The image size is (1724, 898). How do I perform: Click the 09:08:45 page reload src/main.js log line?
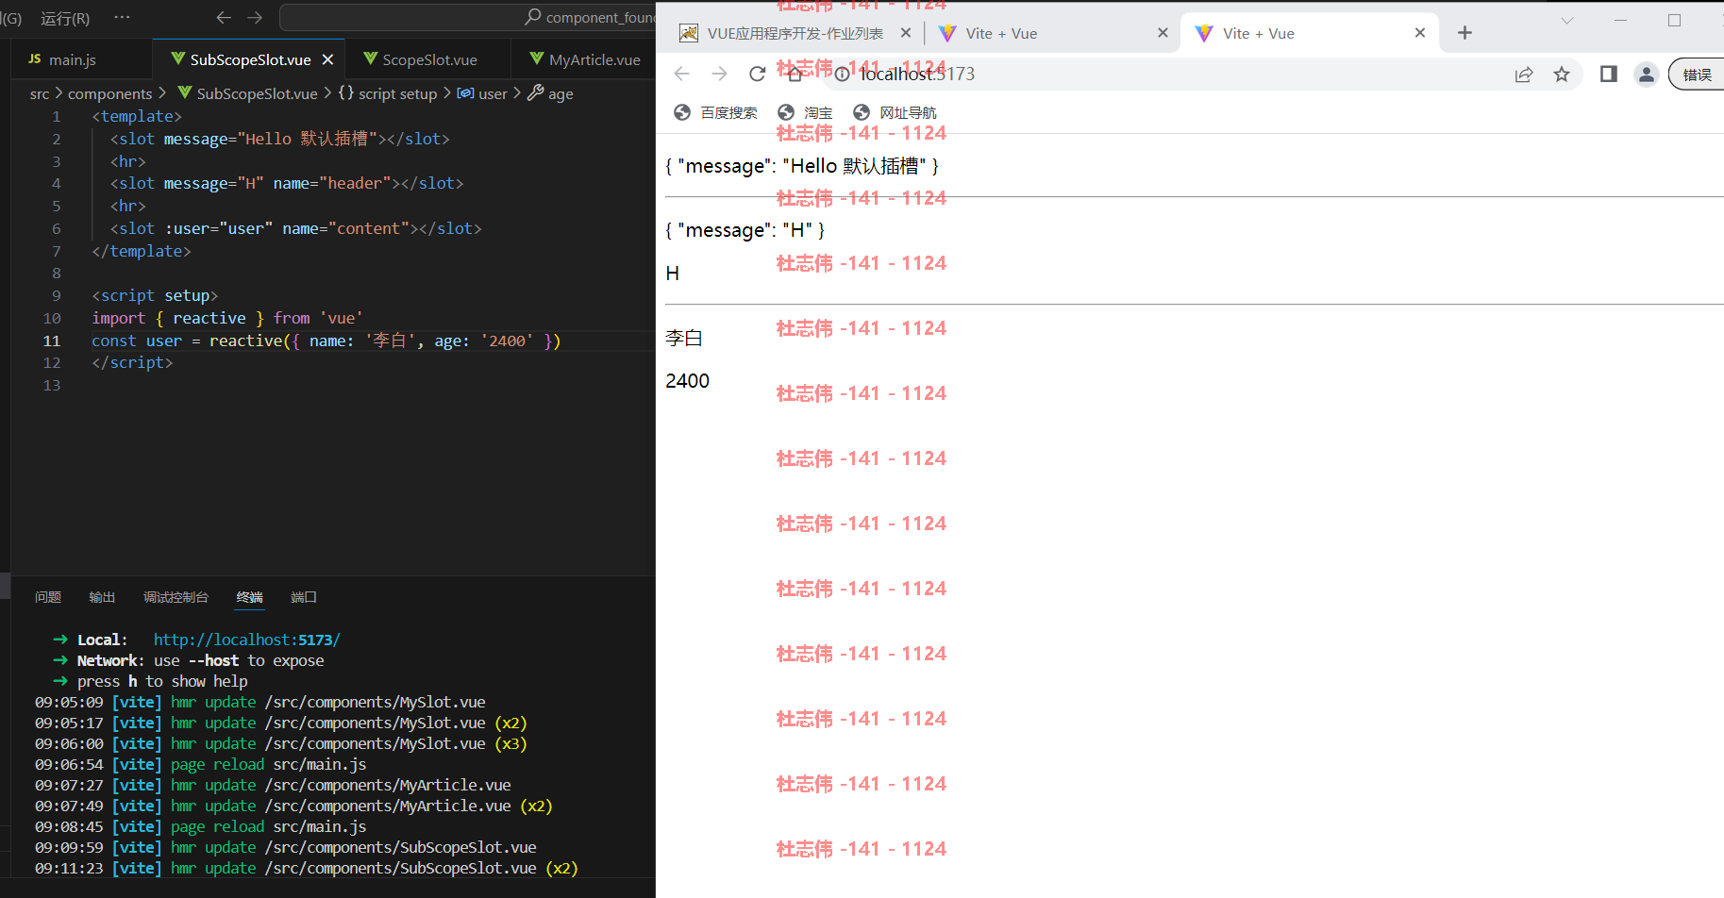click(201, 826)
